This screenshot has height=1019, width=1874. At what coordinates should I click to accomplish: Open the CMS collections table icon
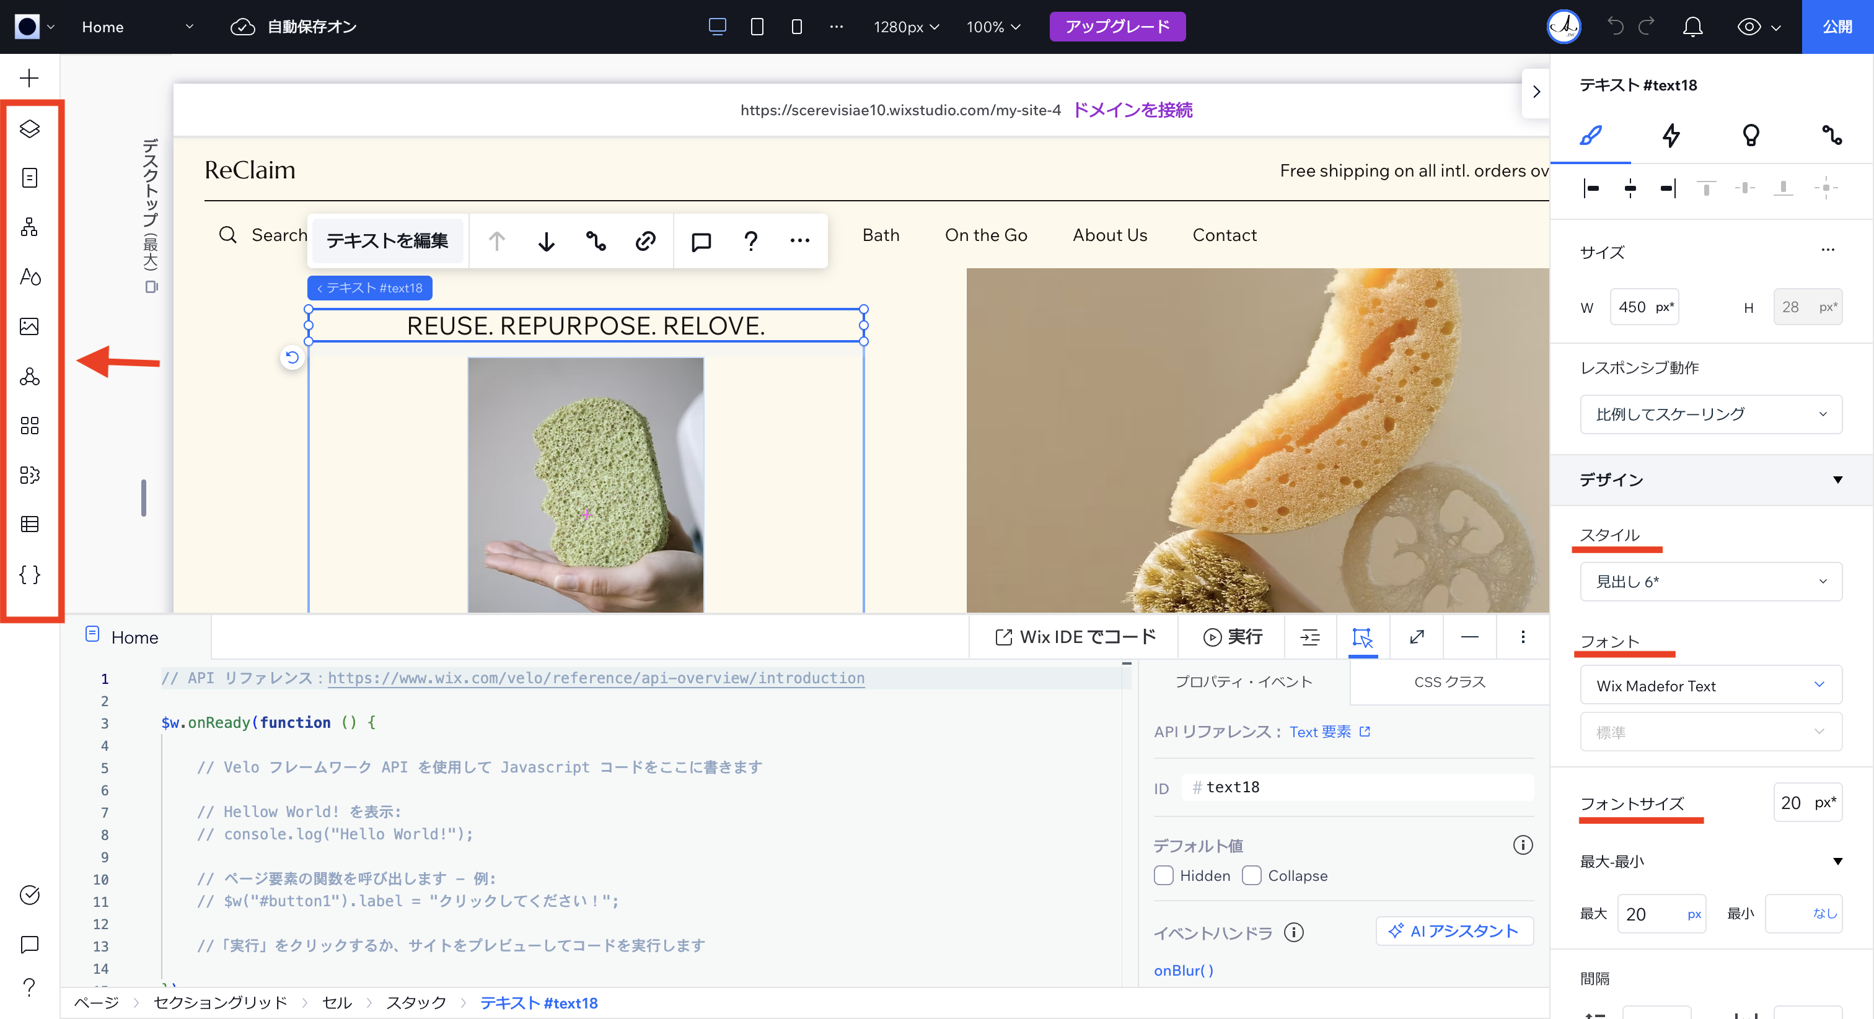click(x=29, y=523)
